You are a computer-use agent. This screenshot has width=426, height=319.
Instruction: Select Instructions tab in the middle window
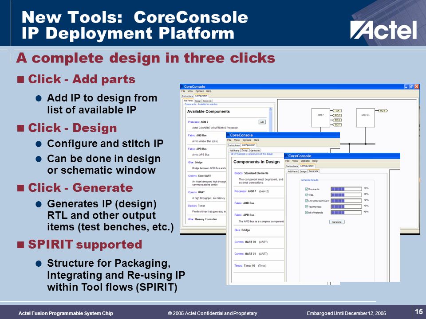(234, 145)
